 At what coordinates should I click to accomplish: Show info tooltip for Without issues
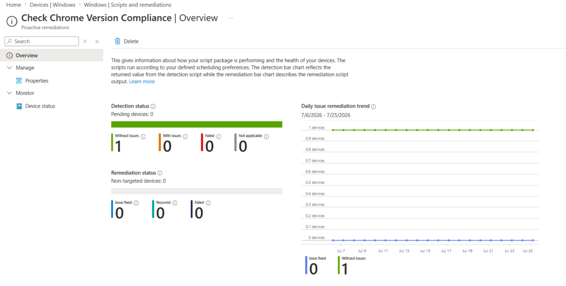point(143,137)
